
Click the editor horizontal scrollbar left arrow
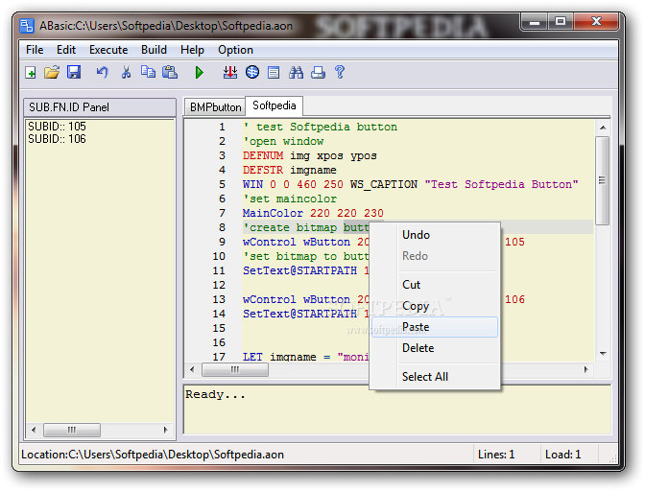tap(192, 370)
